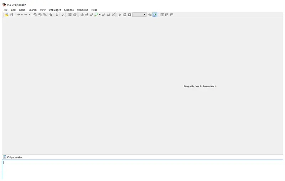This screenshot has width=285, height=181.
Task: Click inside the Output window text area
Action: pyautogui.click(x=142, y=170)
